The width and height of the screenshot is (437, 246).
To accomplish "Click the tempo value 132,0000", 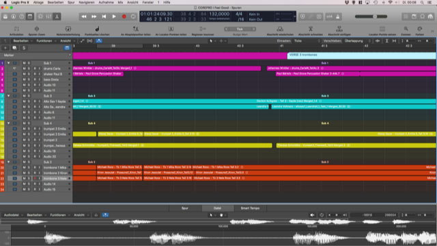I will coord(219,14).
